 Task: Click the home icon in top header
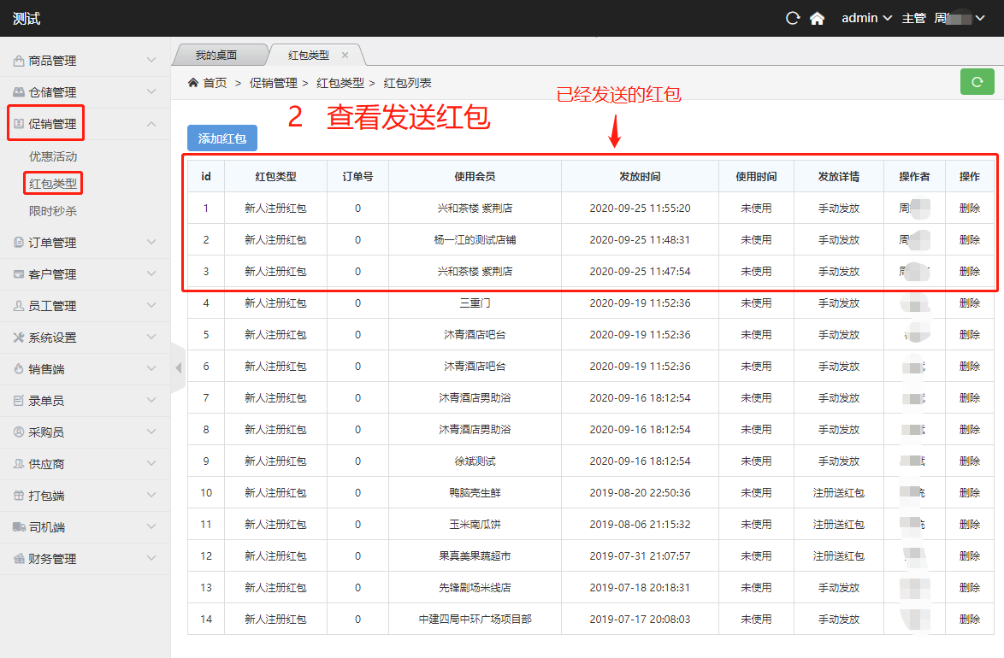tap(817, 18)
